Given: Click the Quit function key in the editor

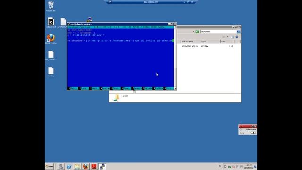Looking at the screenshot, I should [168, 88].
